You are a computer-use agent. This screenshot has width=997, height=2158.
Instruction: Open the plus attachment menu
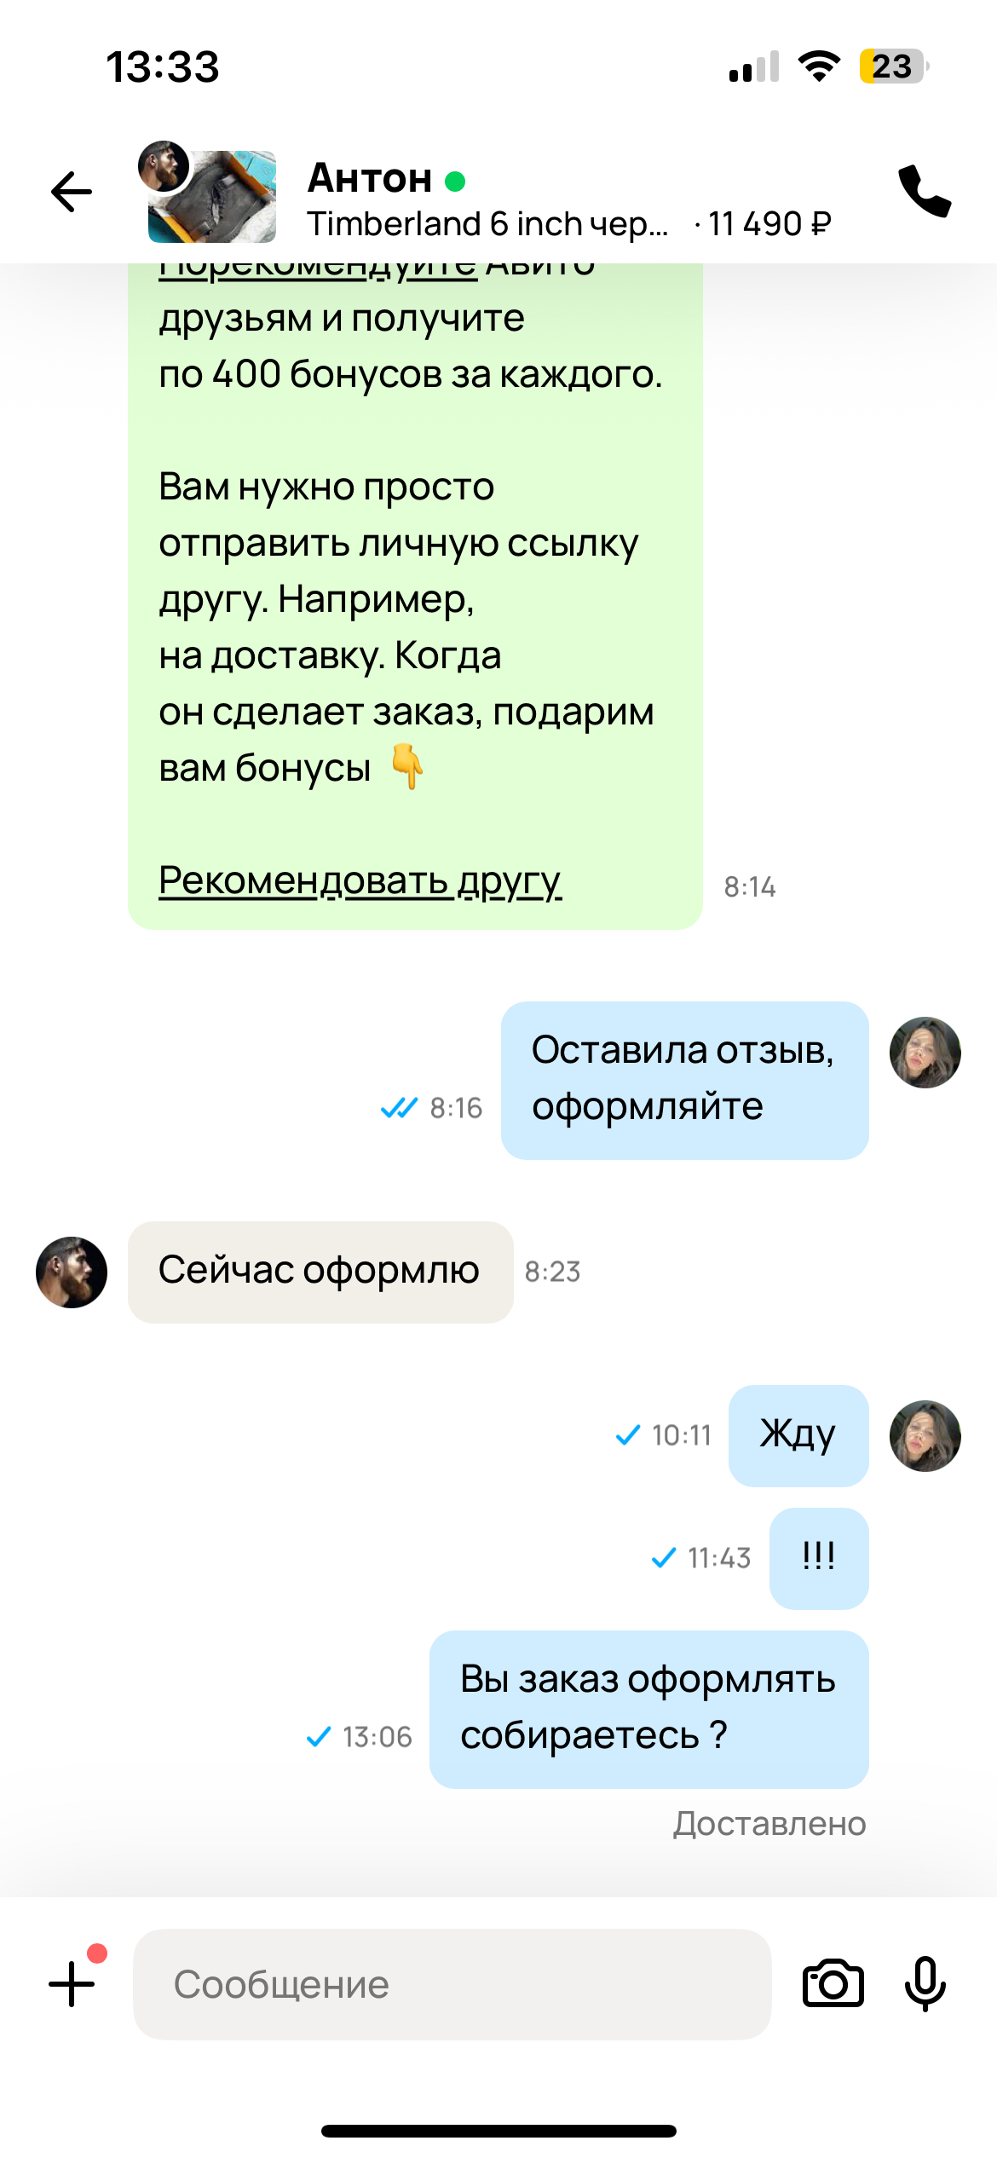72,1983
